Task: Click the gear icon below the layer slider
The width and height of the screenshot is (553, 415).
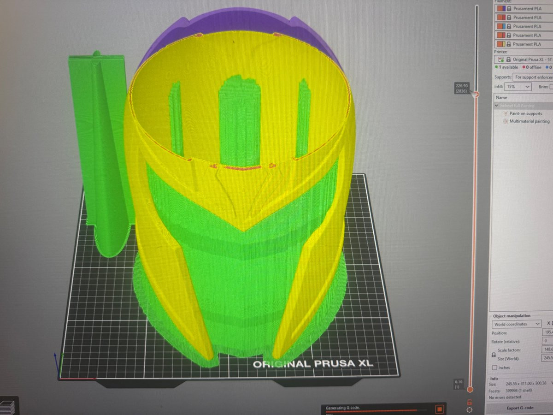Action: coord(469,409)
